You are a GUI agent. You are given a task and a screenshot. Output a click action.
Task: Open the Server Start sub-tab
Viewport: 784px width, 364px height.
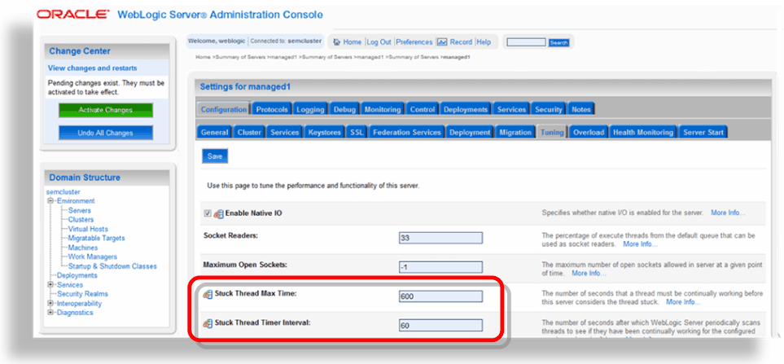[703, 133]
